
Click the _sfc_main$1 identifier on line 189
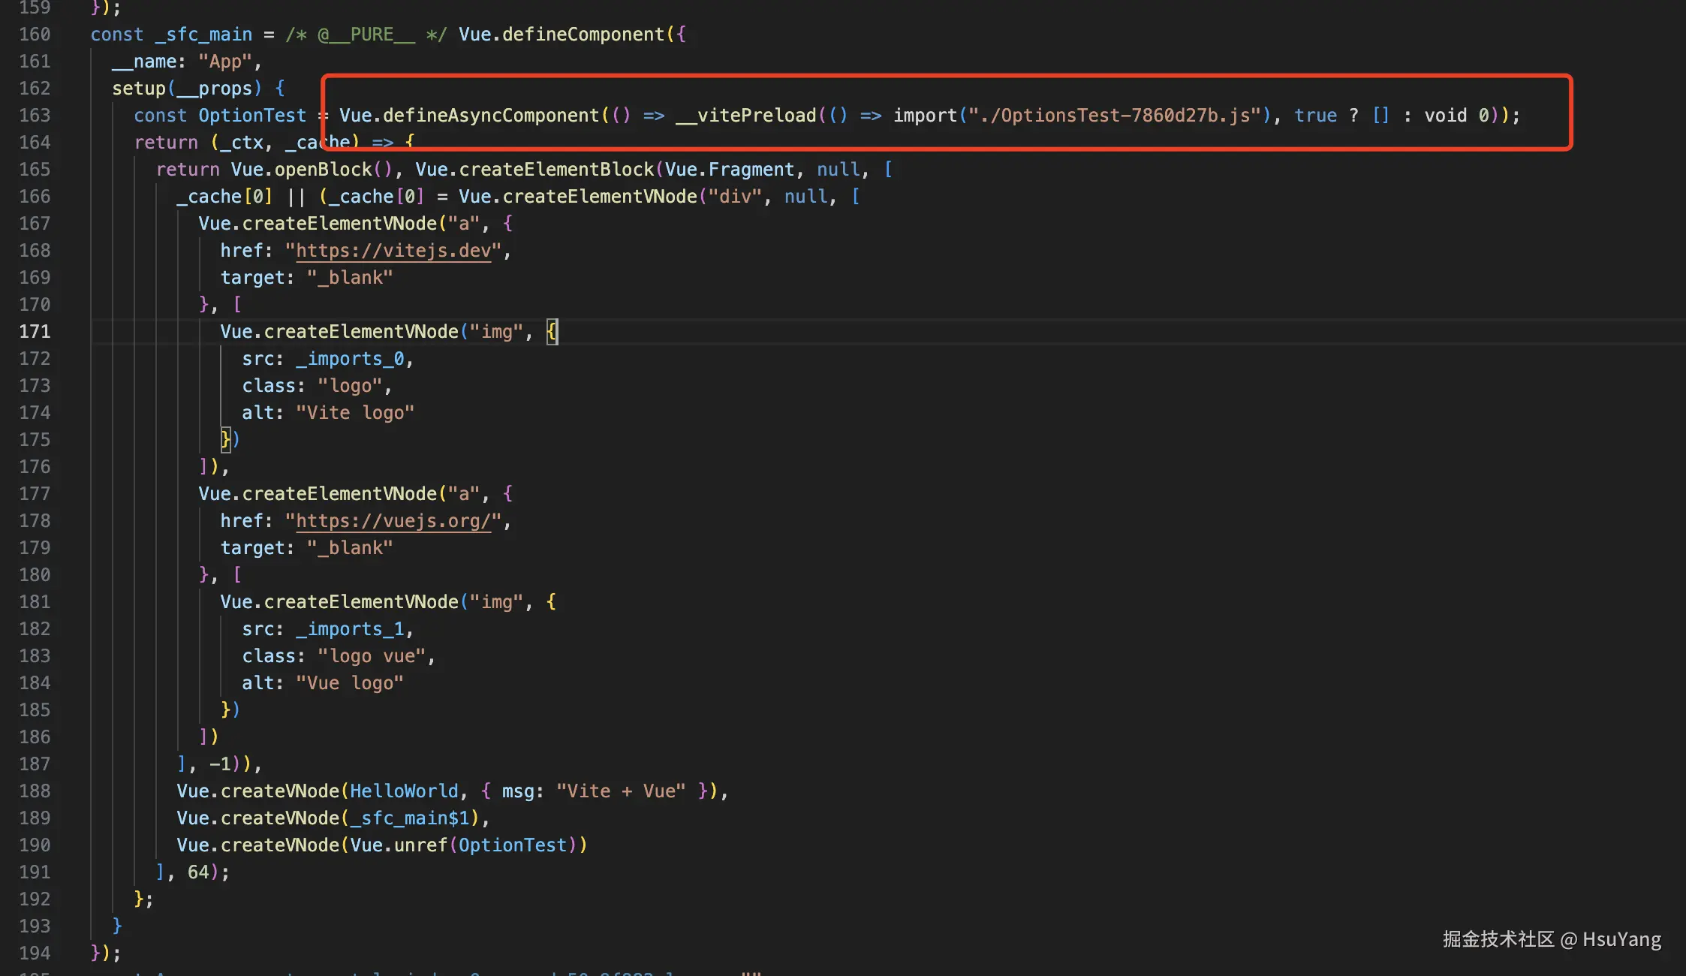click(x=410, y=818)
